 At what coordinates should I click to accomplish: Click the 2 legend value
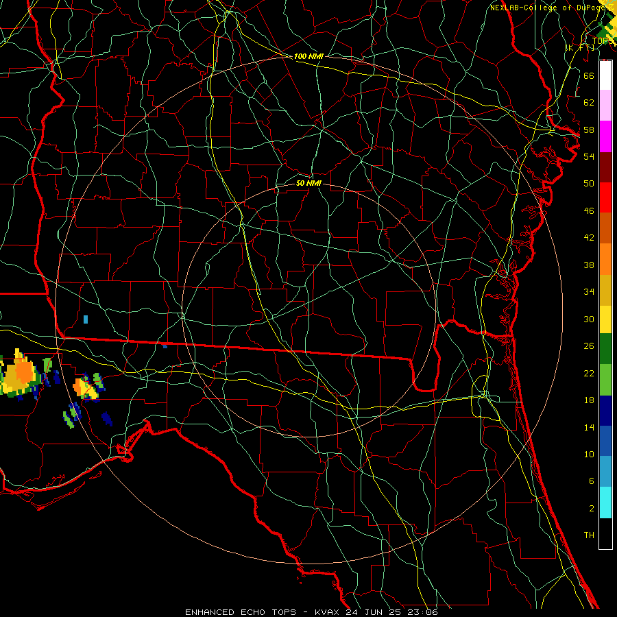pyautogui.click(x=591, y=509)
